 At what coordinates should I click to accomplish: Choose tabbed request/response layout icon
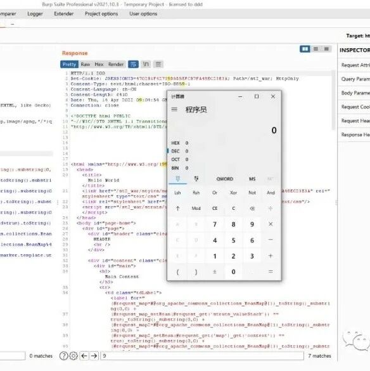pos(326,49)
